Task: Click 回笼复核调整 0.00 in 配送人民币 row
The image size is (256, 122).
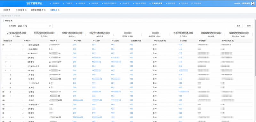Action: pos(131,66)
